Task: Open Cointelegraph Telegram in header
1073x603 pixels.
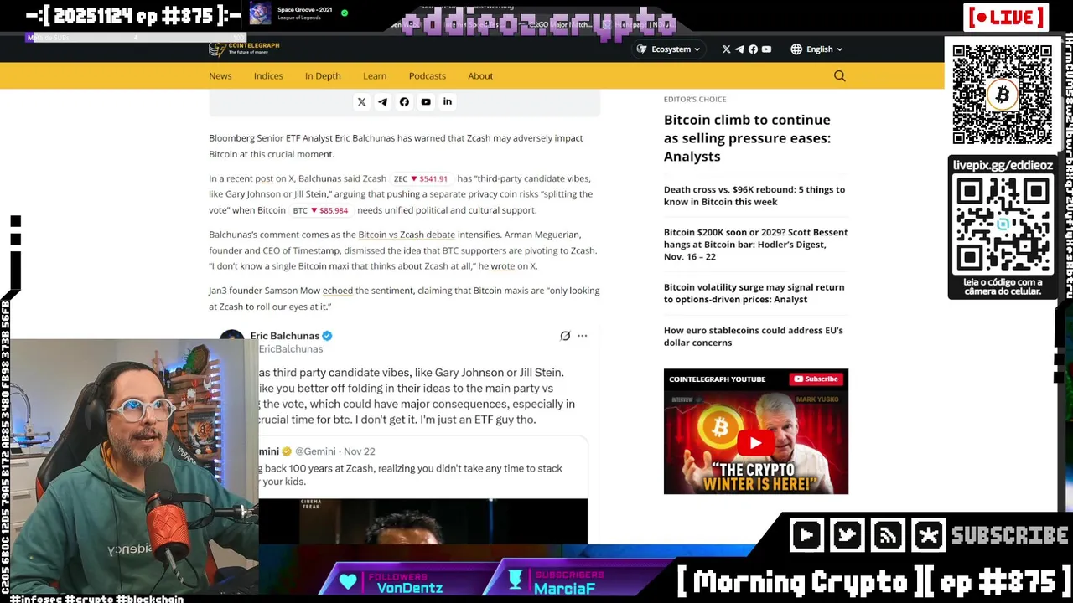Action: coord(739,49)
